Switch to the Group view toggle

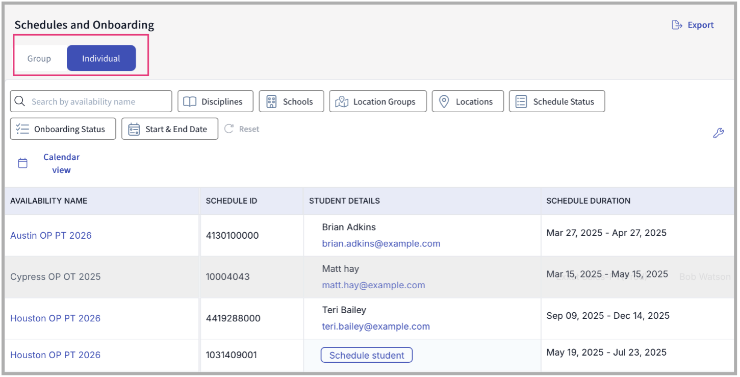tap(39, 58)
